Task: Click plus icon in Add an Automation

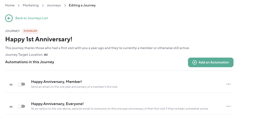Action: (195, 62)
